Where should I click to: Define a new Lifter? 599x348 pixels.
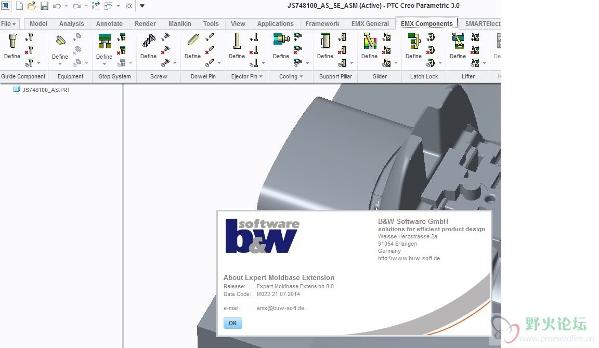click(458, 46)
